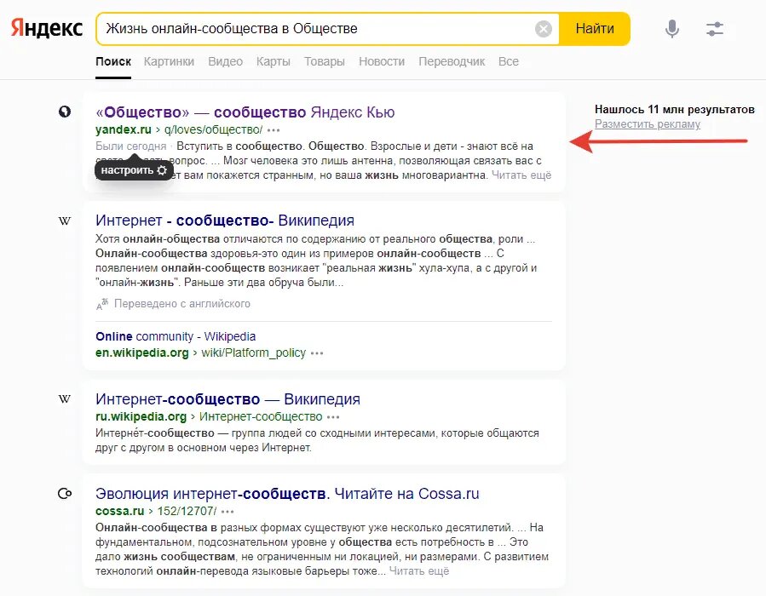Click the Найти search button
The image size is (766, 596).
(595, 29)
